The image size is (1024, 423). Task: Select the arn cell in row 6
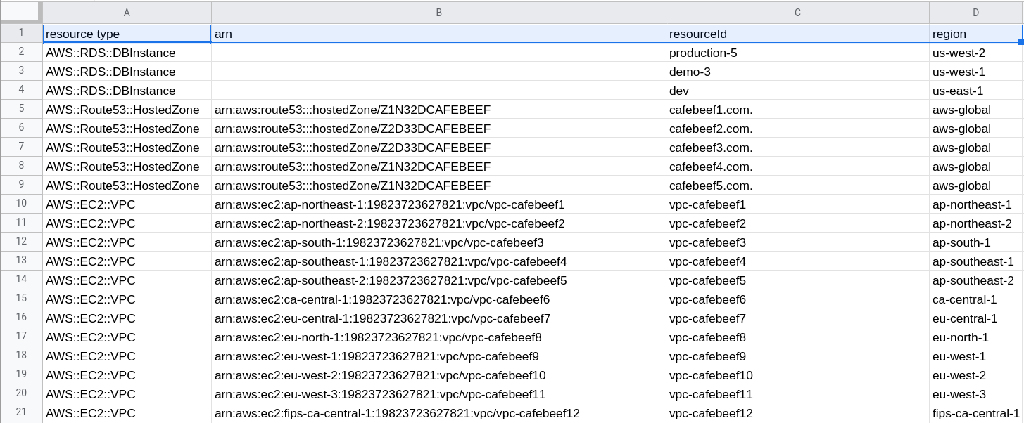coord(438,128)
